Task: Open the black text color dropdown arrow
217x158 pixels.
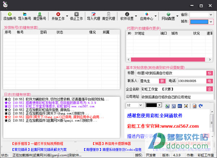Action: (159, 105)
